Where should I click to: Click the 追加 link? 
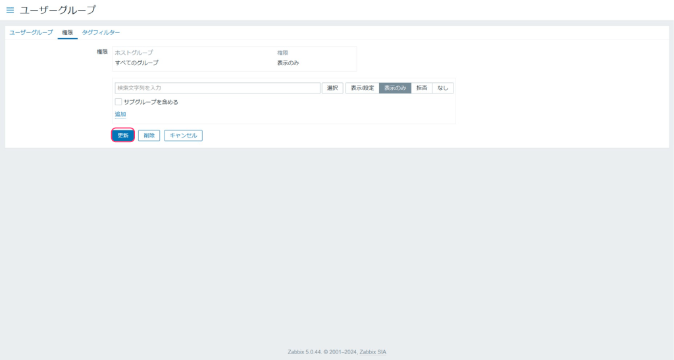120,114
